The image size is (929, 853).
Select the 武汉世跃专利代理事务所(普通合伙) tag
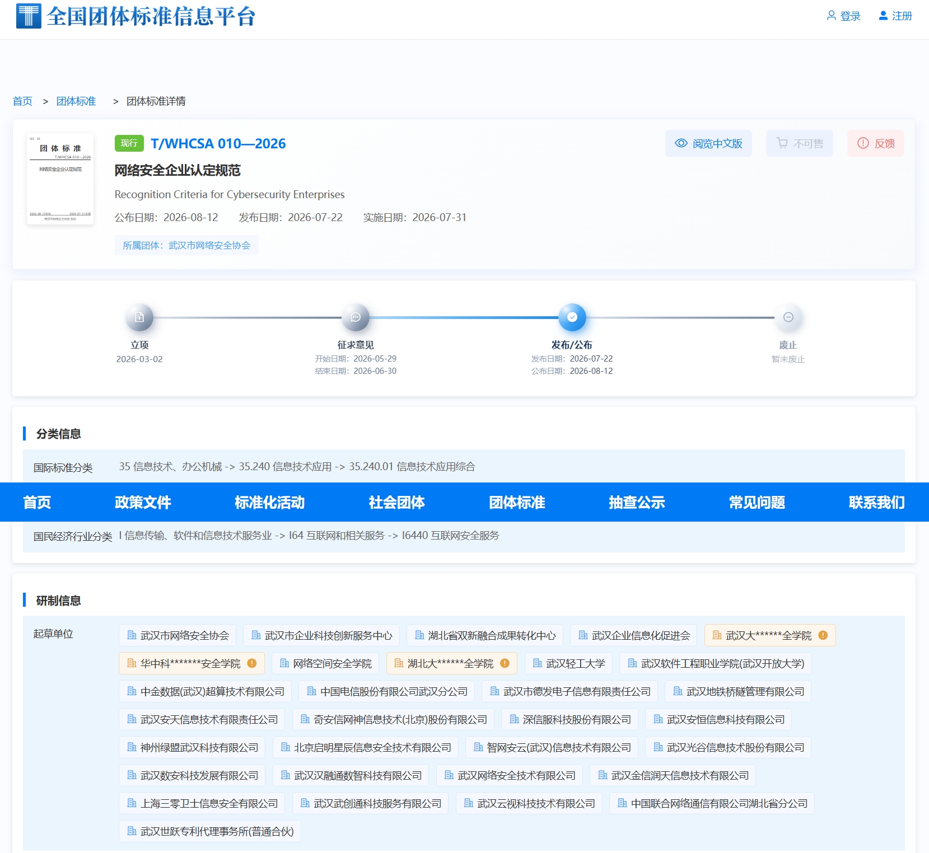210,831
